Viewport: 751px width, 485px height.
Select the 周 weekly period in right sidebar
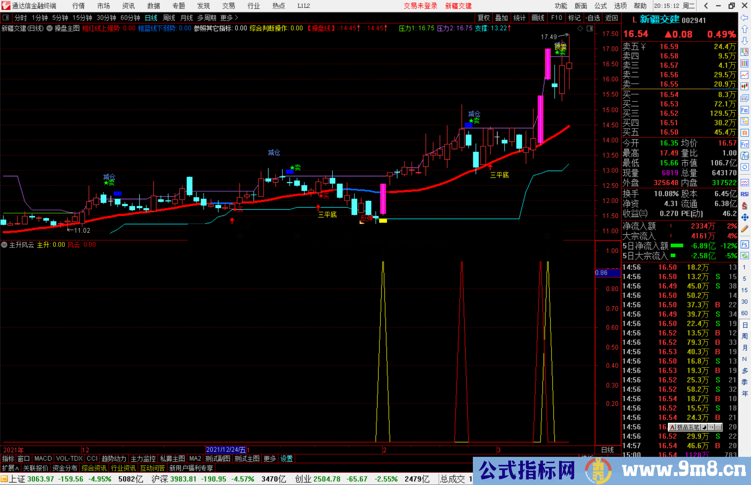tap(744, 336)
